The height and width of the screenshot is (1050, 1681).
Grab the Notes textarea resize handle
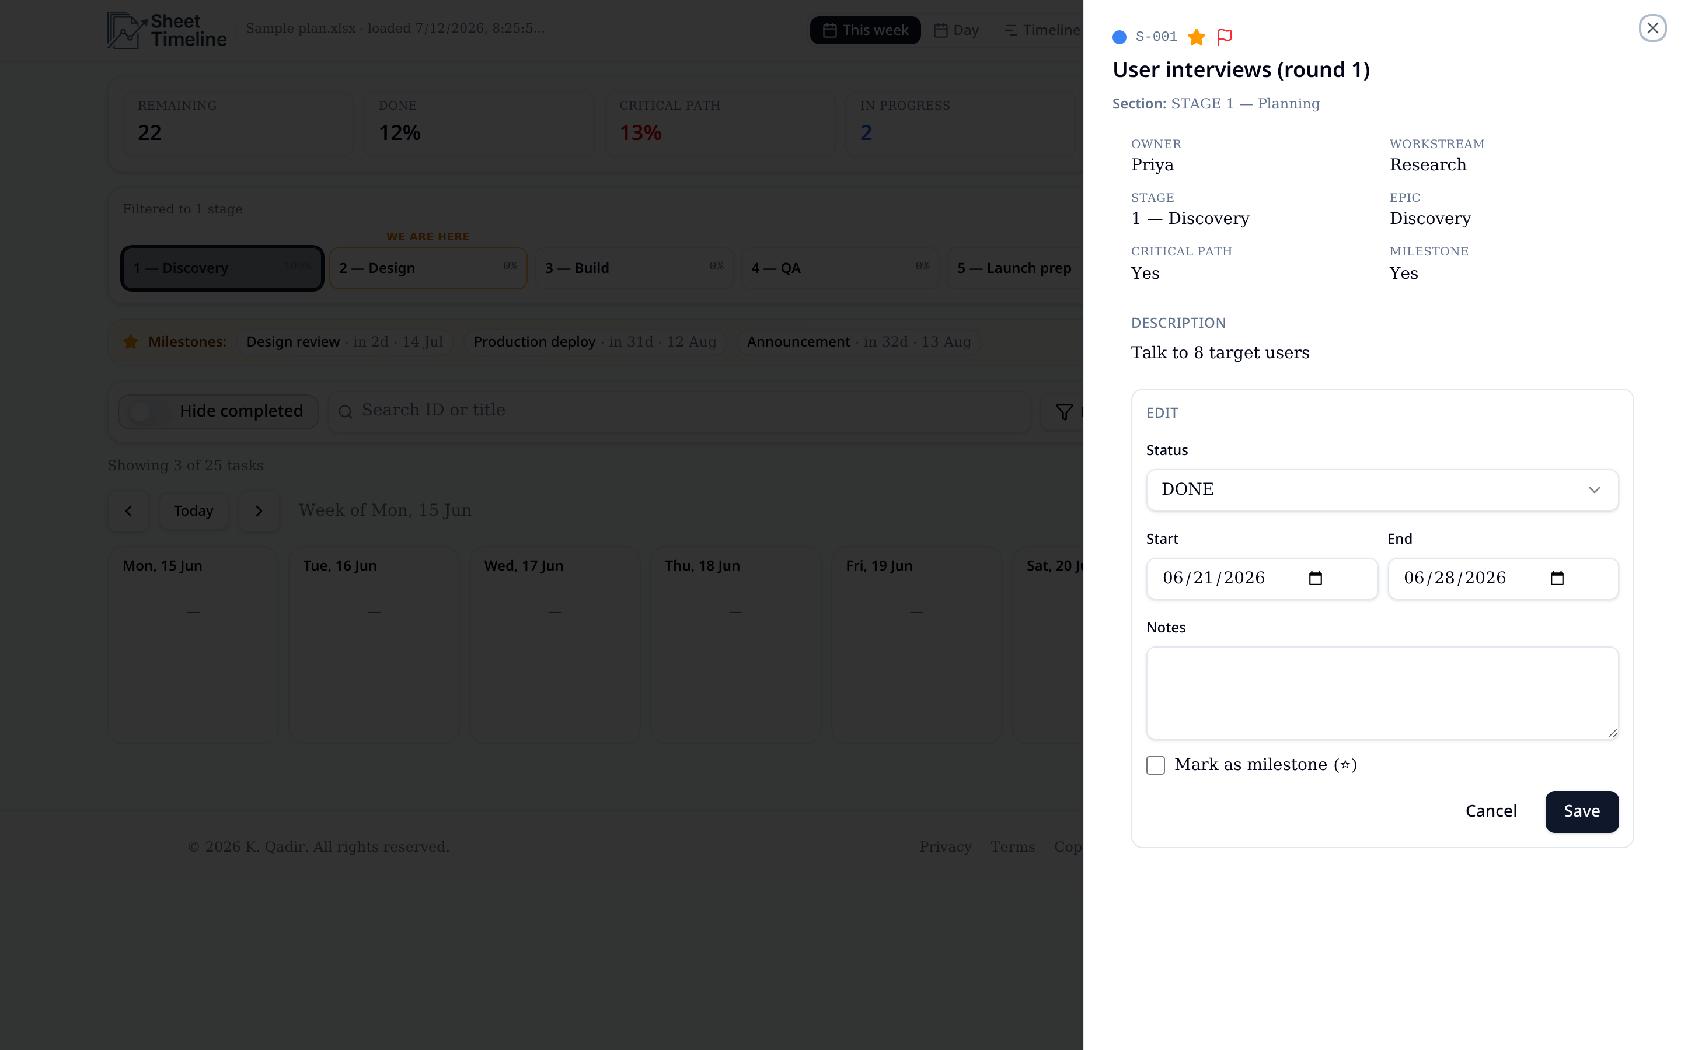[1612, 733]
